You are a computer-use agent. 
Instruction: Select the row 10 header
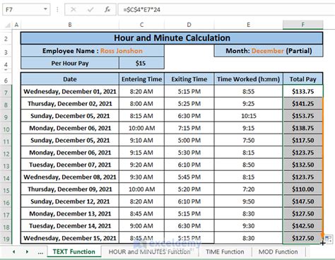click(6, 129)
